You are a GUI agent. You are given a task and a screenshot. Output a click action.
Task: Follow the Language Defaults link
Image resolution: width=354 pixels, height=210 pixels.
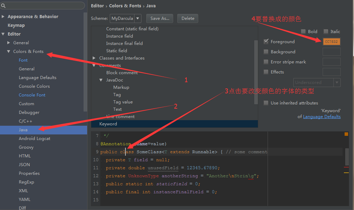322,117
